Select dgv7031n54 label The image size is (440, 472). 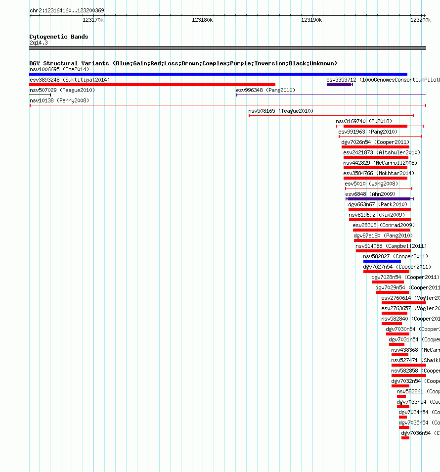point(414,339)
